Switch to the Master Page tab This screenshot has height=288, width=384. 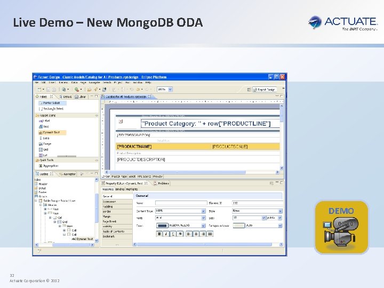[x=119, y=177]
